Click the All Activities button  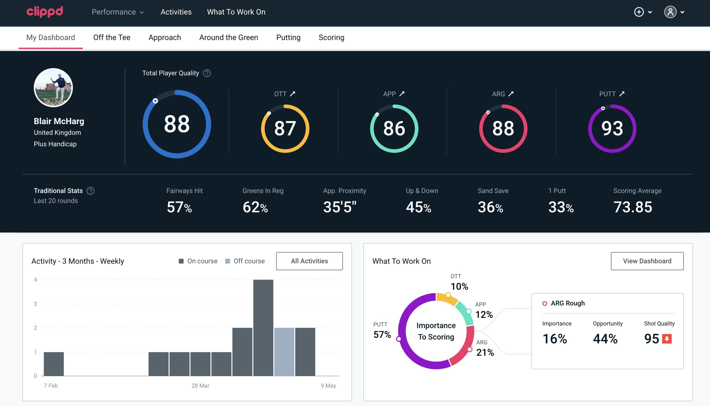pyautogui.click(x=310, y=261)
